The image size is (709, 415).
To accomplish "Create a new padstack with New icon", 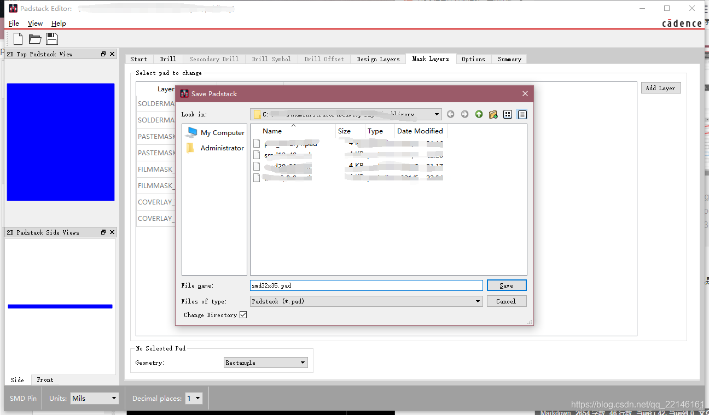I will [x=17, y=38].
